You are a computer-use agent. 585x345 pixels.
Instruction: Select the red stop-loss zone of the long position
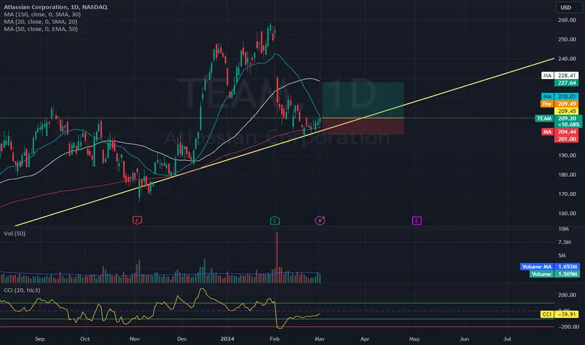(x=363, y=127)
